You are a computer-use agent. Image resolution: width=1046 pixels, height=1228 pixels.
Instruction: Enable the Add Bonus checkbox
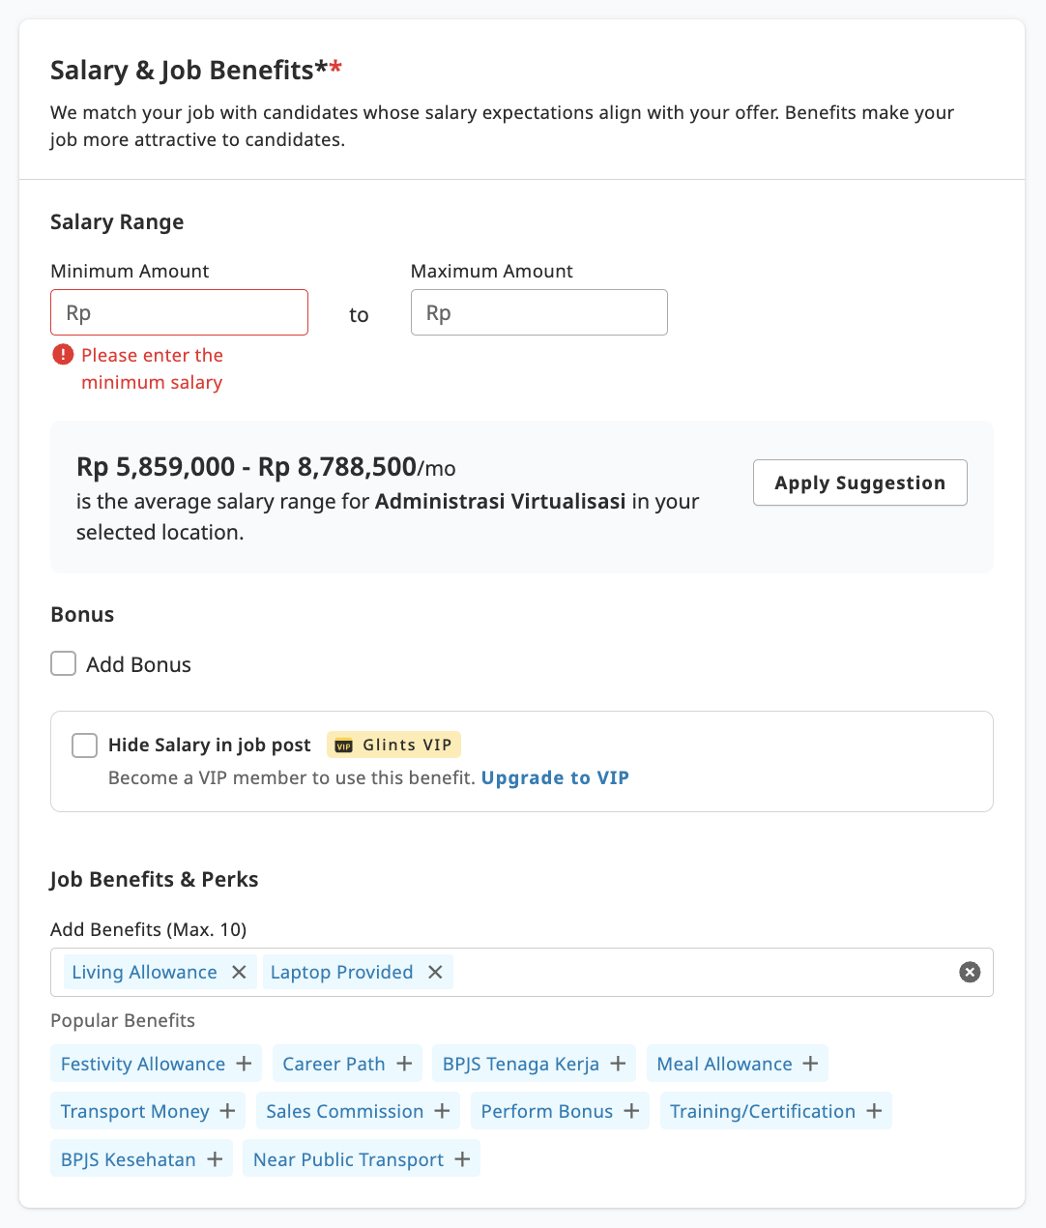63,663
